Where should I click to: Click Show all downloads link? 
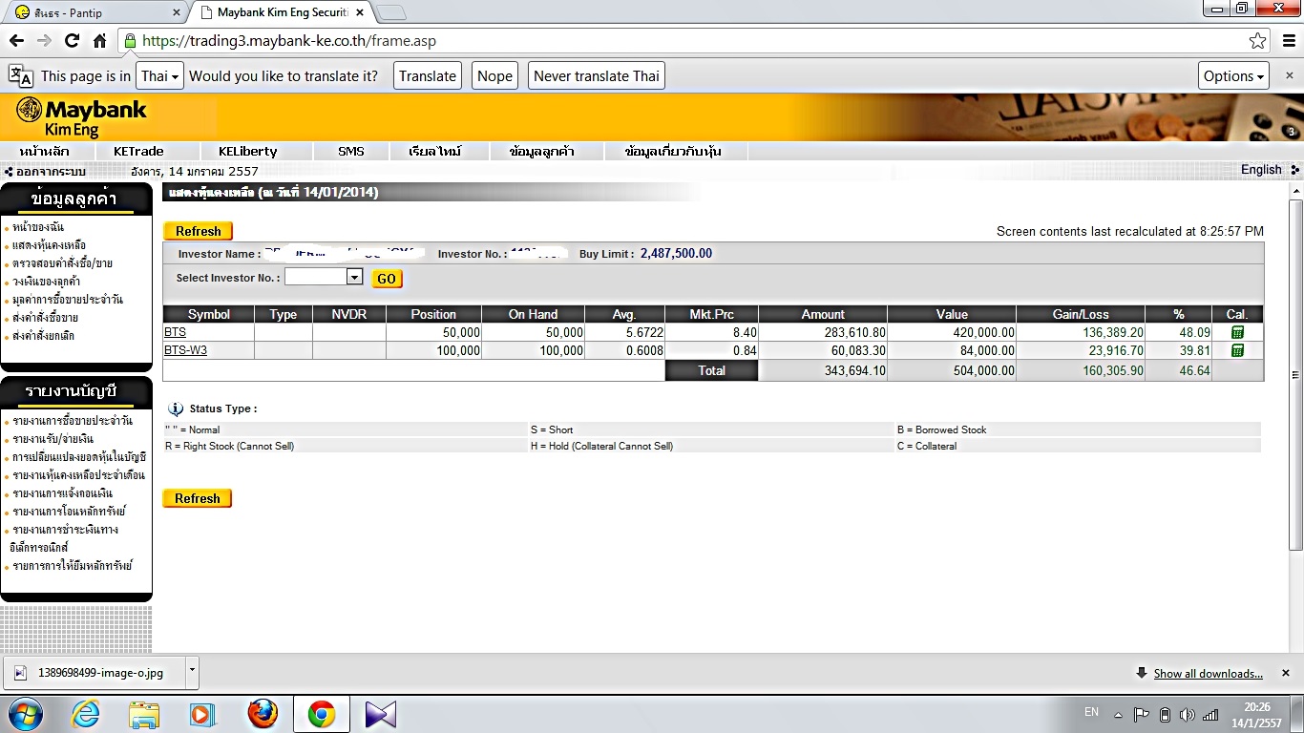pos(1208,673)
